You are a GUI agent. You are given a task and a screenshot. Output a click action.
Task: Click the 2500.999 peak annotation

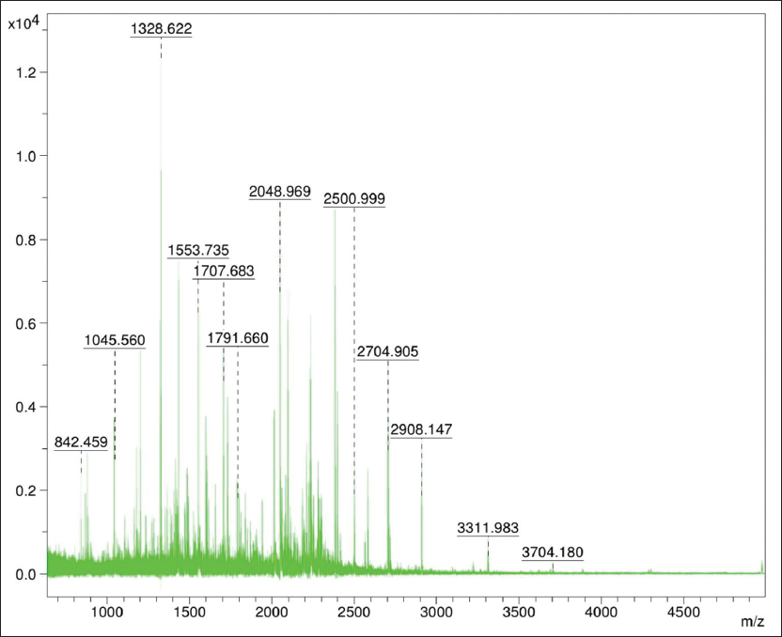point(354,199)
